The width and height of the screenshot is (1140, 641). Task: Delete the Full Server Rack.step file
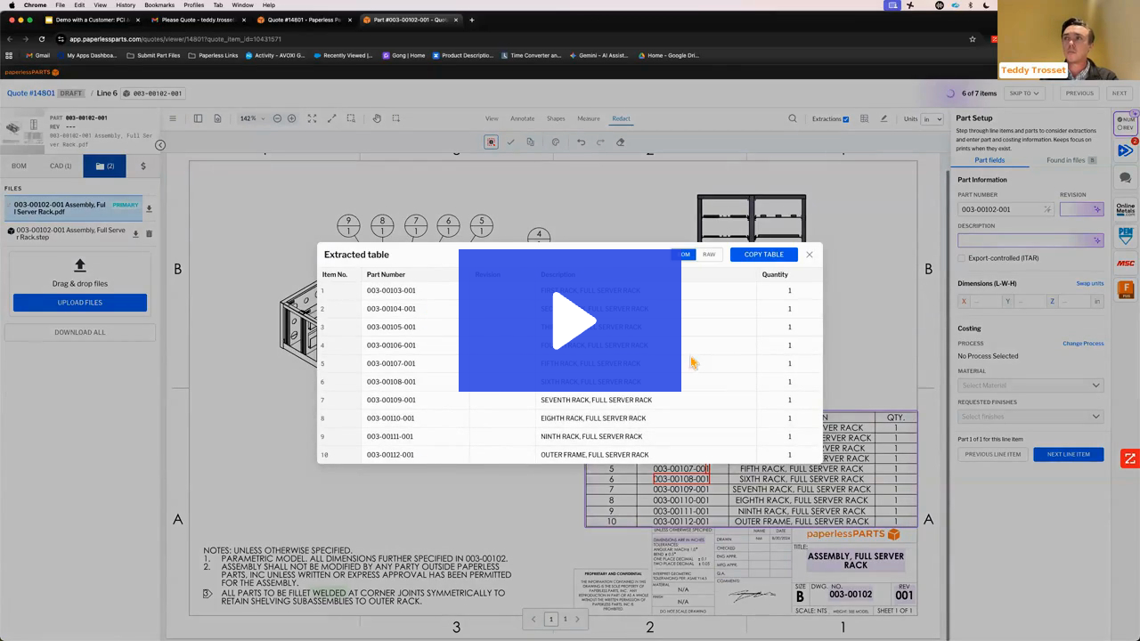pos(149,234)
